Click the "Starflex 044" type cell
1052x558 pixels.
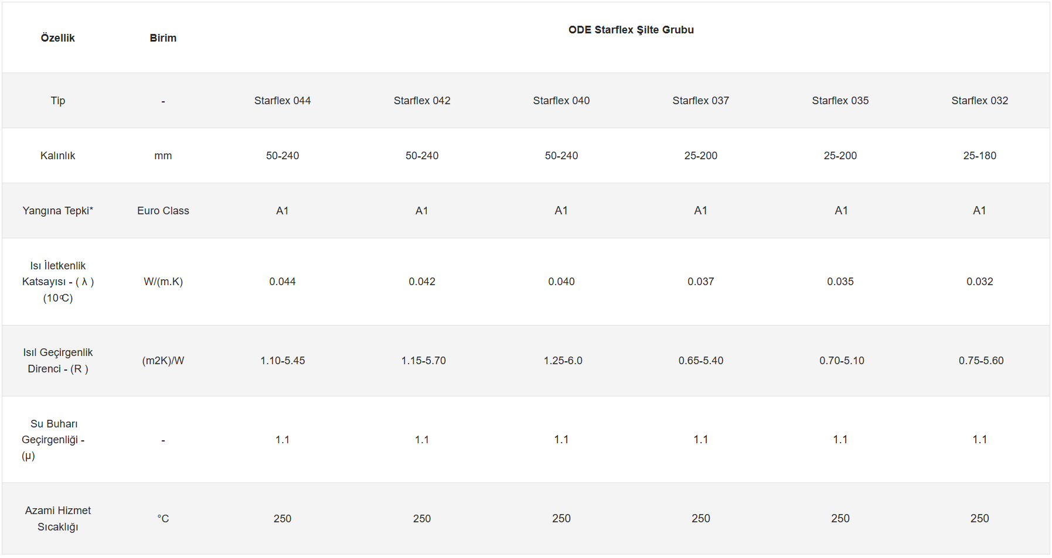tap(282, 101)
